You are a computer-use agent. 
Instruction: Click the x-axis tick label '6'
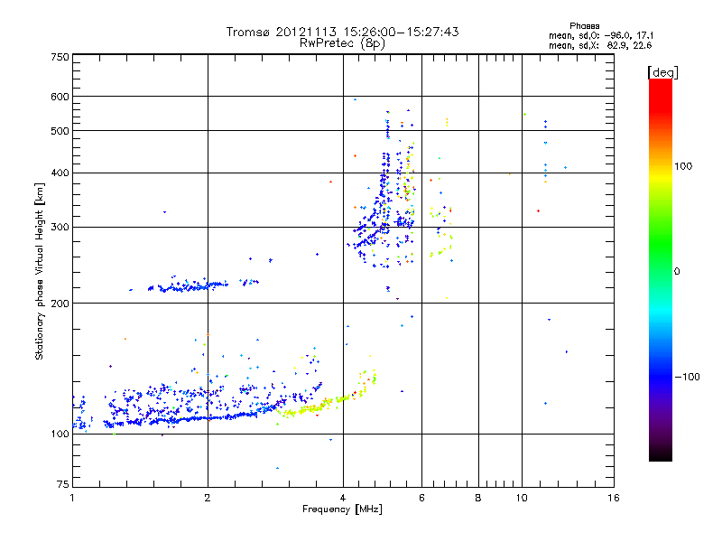(x=421, y=498)
